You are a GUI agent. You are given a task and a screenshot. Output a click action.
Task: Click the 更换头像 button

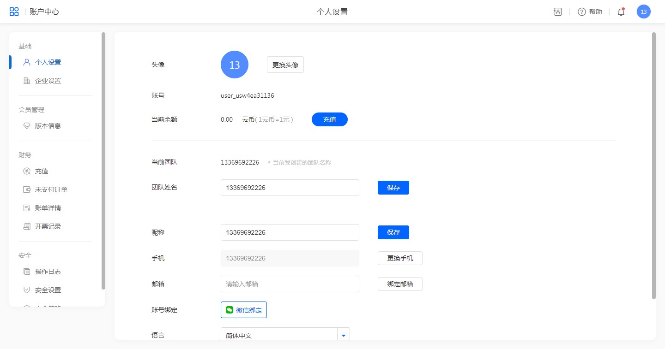285,65
